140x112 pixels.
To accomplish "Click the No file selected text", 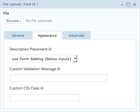I will 39,21.
